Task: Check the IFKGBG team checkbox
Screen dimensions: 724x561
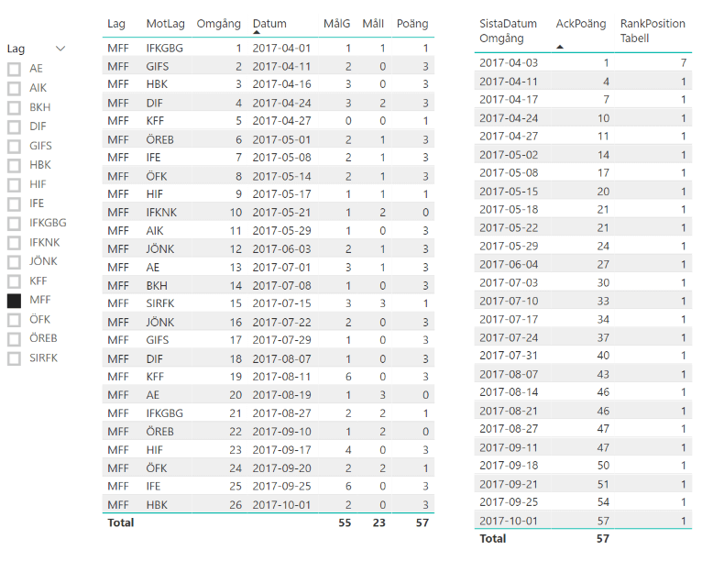Action: click(x=15, y=223)
